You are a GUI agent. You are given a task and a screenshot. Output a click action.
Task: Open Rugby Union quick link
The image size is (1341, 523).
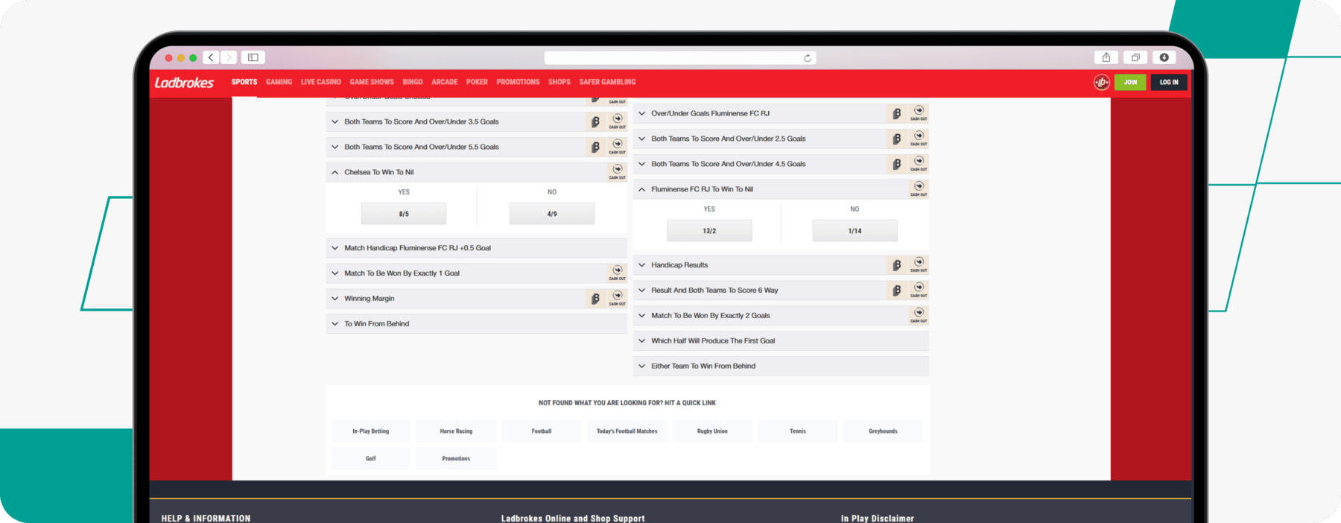pyautogui.click(x=712, y=431)
